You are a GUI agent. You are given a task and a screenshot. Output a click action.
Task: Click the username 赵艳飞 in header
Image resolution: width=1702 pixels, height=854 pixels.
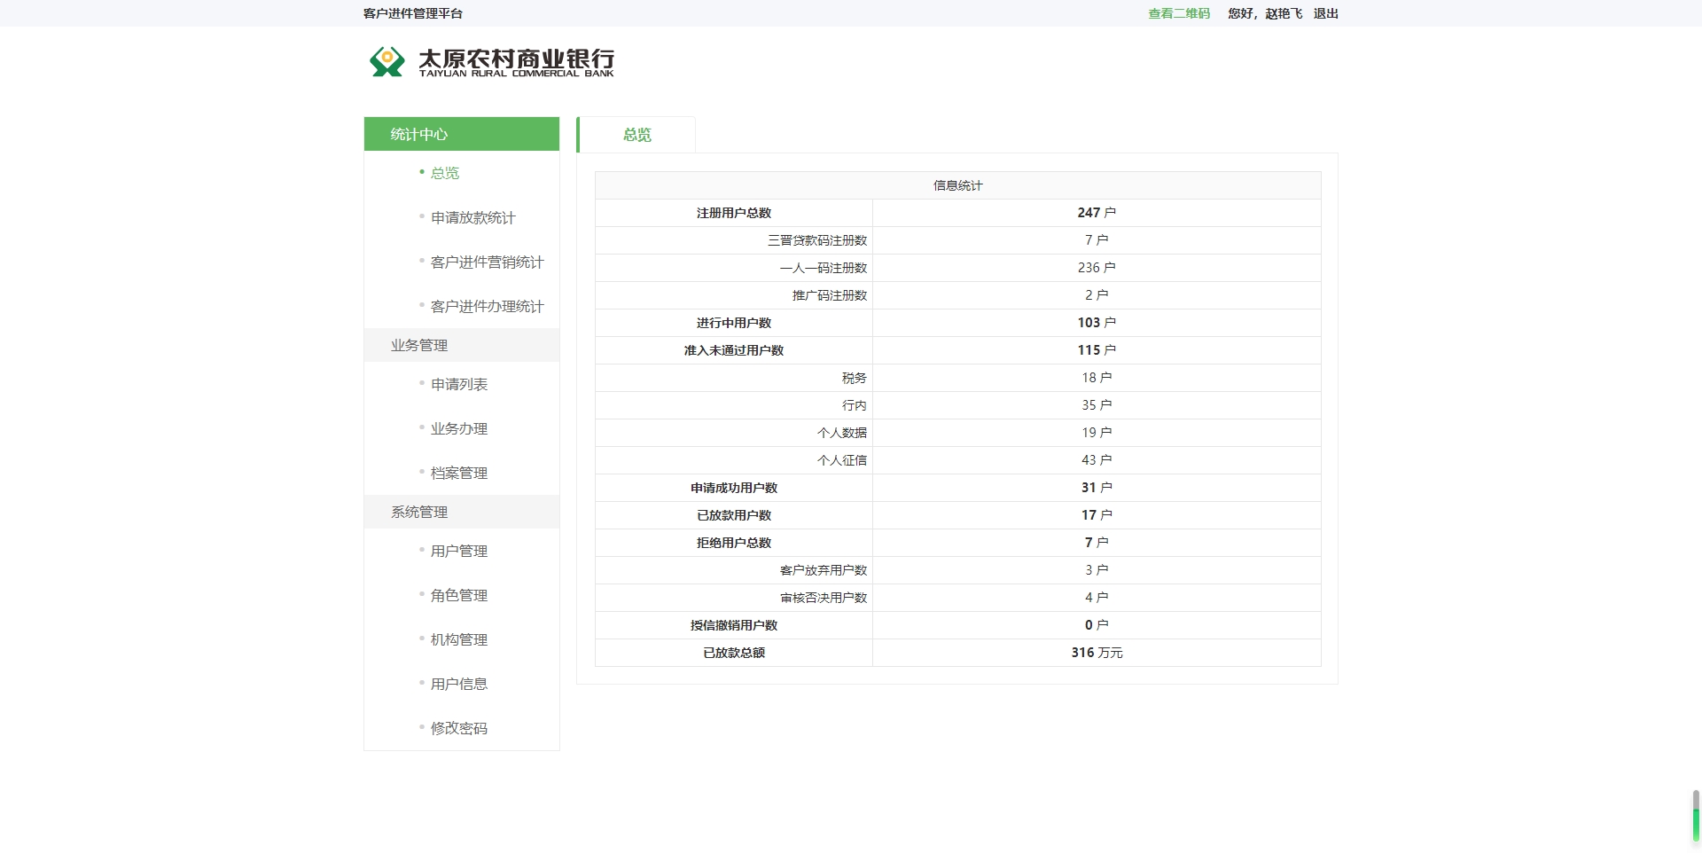coord(1284,13)
